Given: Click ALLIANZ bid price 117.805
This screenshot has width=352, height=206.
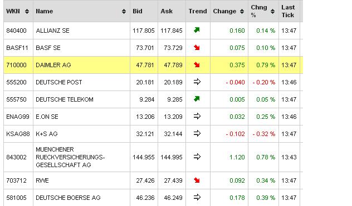Looking at the screenshot, I should tap(144, 31).
